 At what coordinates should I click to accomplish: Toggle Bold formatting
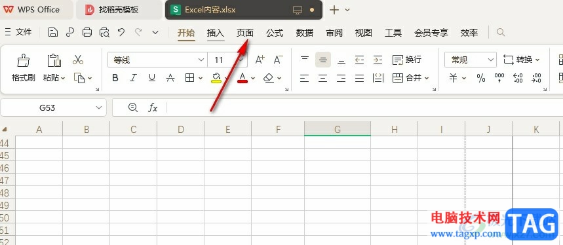click(x=115, y=78)
